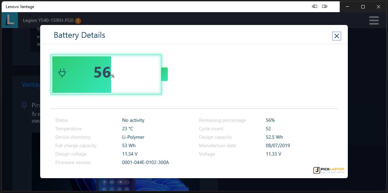The height and width of the screenshot is (193, 388).
Task: Click the firmware version 0001-044E-0102-300A
Action: click(x=146, y=162)
